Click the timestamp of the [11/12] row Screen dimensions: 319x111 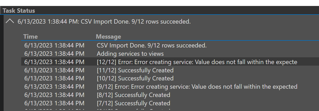[54, 70]
